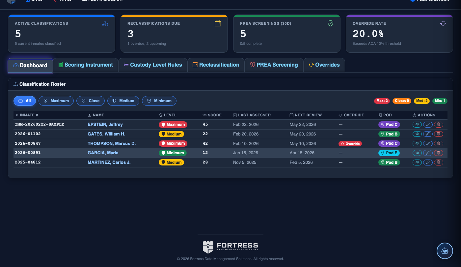This screenshot has height=267, width=461.
Task: Switch to the Scoring Instrument tab
Action: tap(86, 65)
